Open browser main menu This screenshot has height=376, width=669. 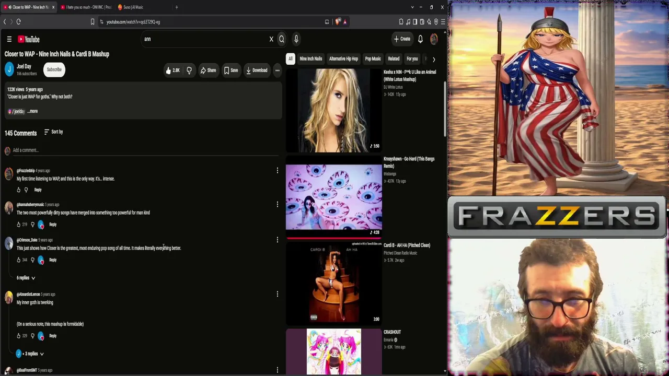[x=443, y=22]
